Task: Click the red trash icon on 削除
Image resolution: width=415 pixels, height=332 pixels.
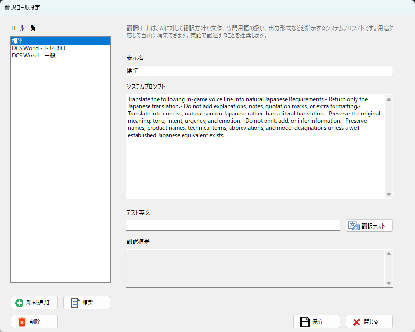Action: [x=22, y=321]
